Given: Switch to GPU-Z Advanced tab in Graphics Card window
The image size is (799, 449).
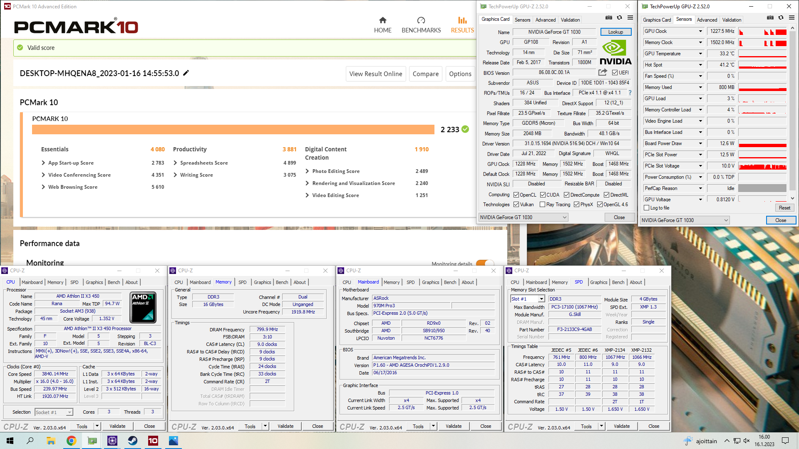Looking at the screenshot, I should pos(546,20).
